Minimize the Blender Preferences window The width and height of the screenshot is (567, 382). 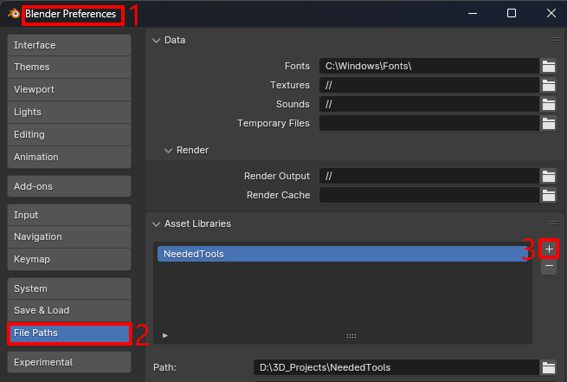[473, 13]
